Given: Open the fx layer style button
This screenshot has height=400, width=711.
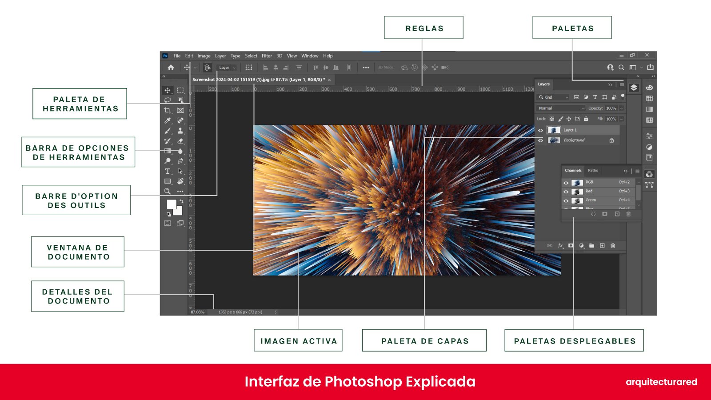Looking at the screenshot, I should (561, 245).
